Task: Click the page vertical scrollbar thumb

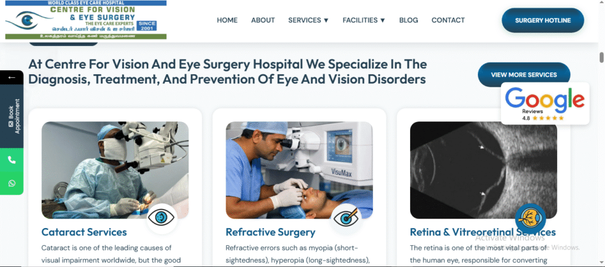Action: (601, 57)
